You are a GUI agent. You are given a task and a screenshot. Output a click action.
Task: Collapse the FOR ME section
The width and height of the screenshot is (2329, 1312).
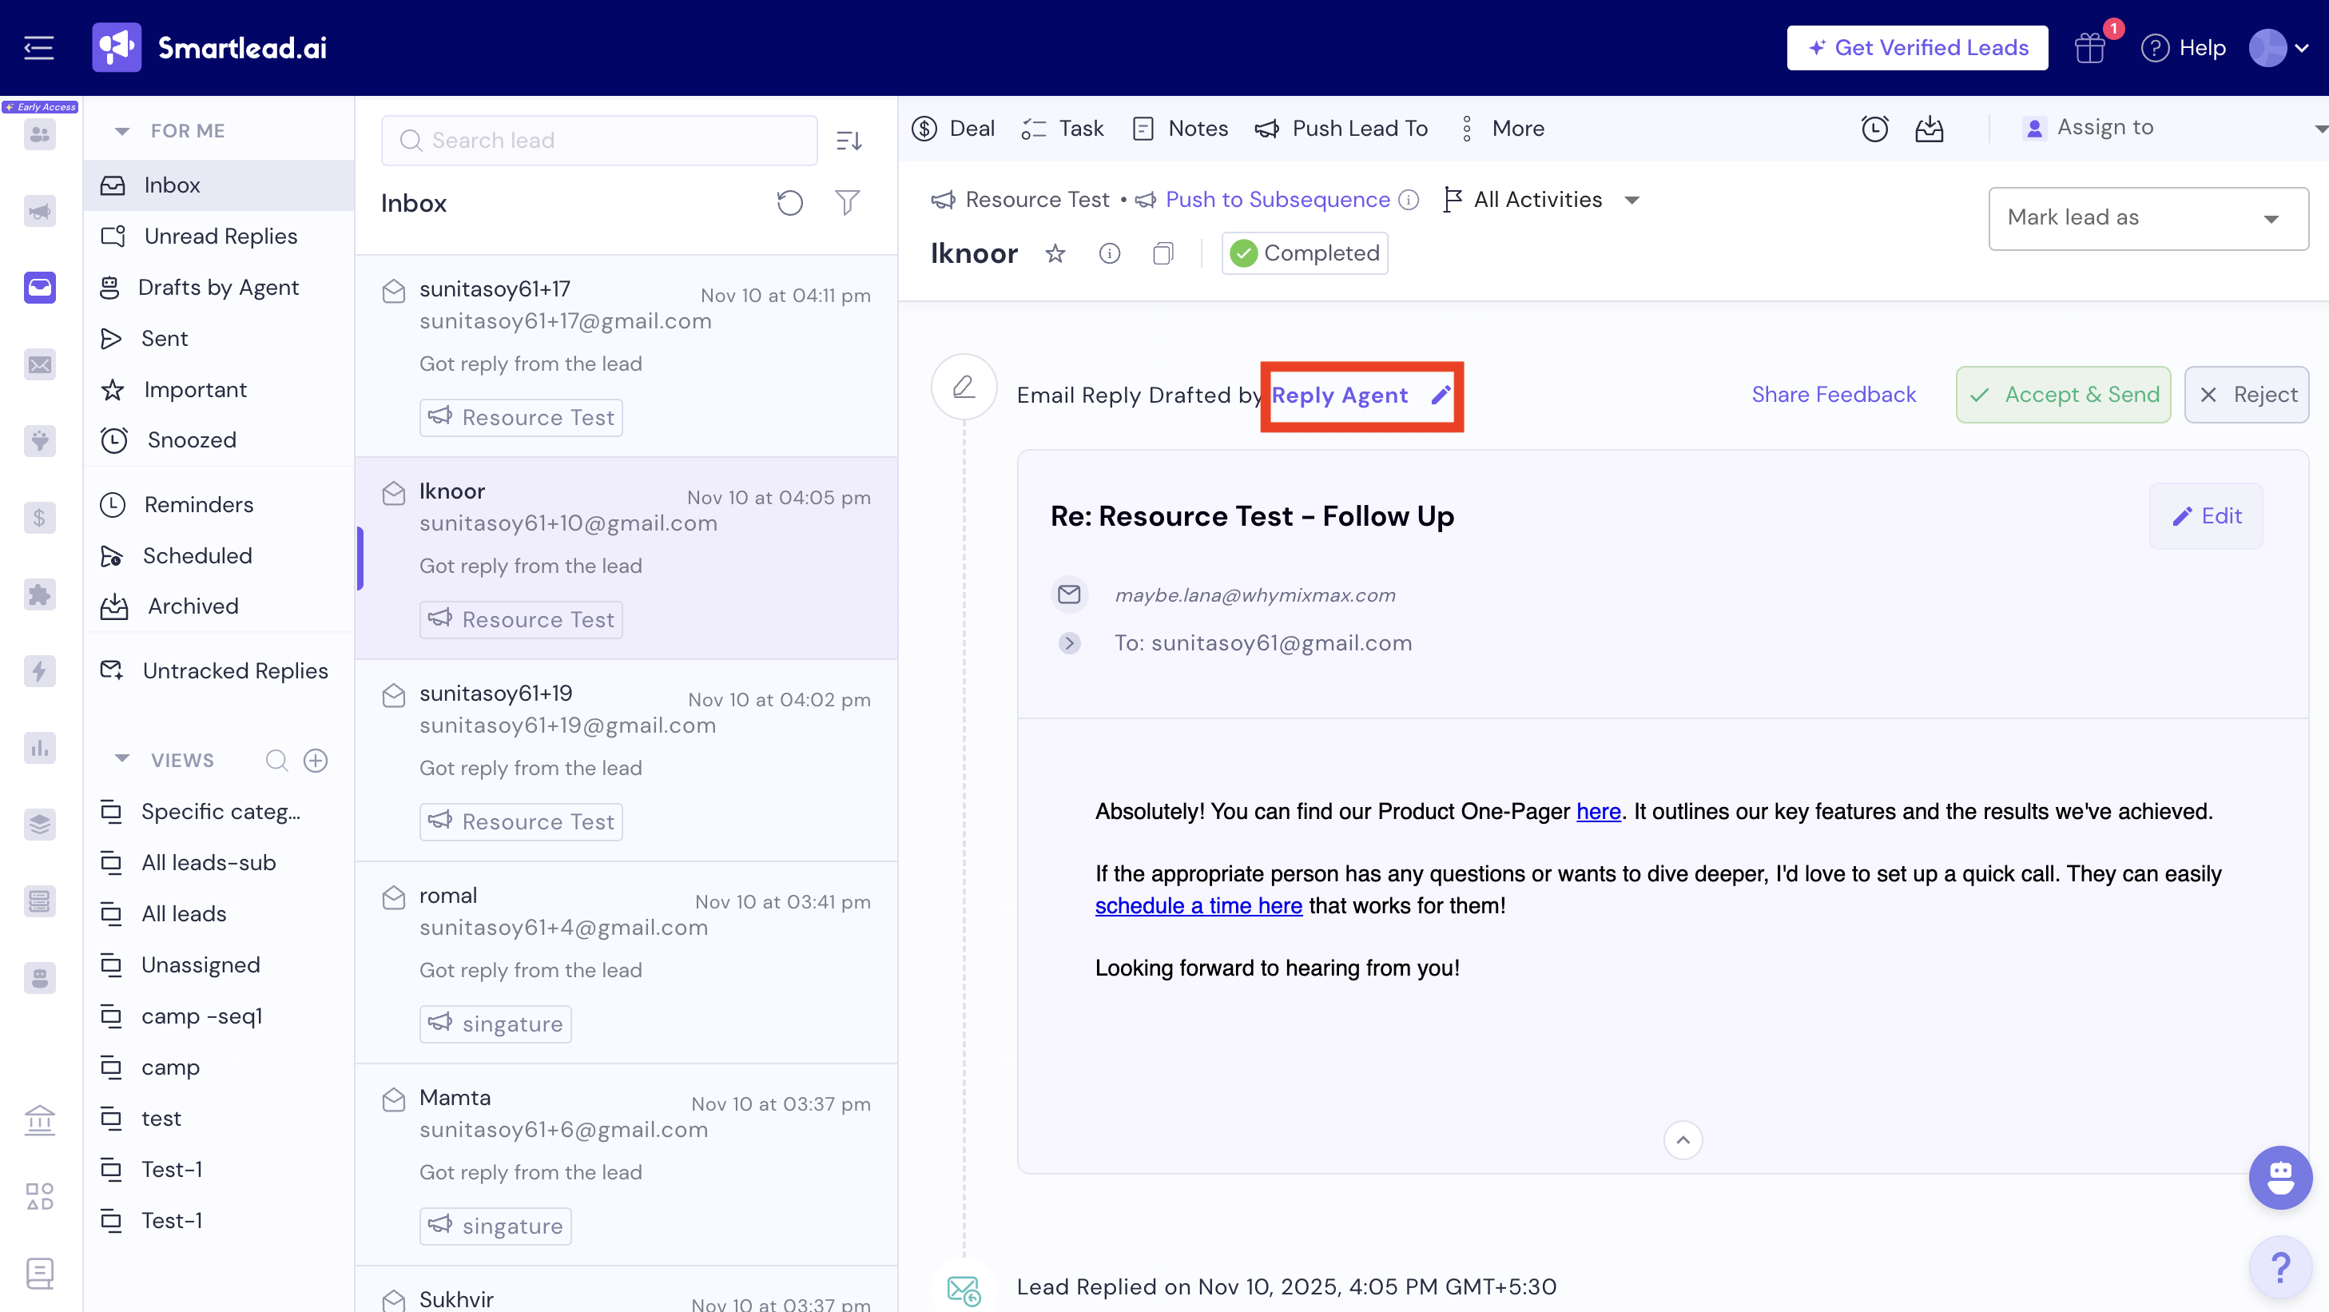pos(122,131)
